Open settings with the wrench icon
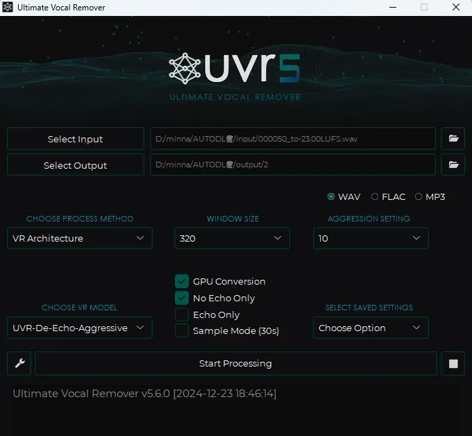Viewport: 472px width, 436px height. point(19,363)
